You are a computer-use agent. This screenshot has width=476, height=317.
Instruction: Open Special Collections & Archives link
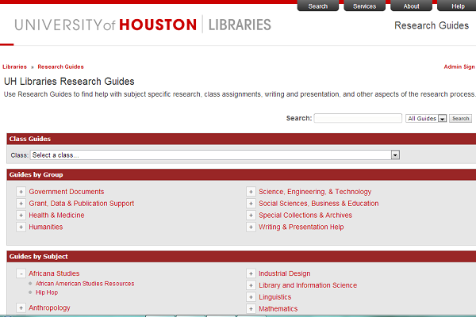[x=305, y=215]
